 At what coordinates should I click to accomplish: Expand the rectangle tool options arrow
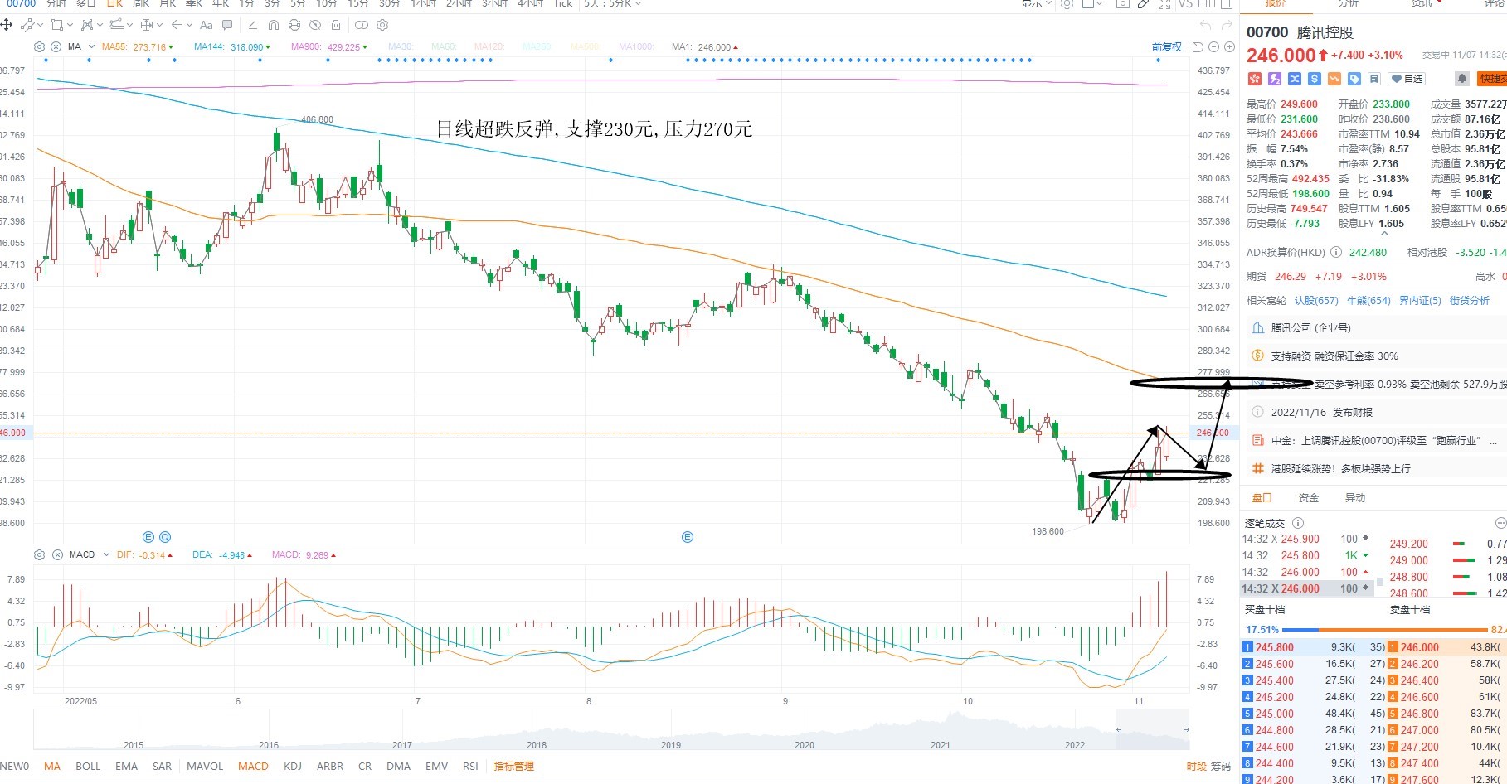tap(70, 25)
